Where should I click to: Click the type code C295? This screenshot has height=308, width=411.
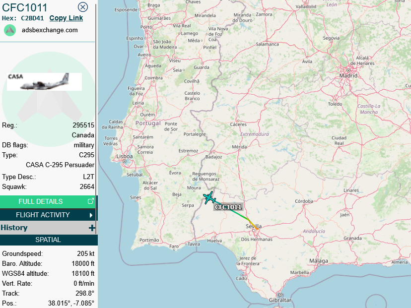click(x=86, y=155)
